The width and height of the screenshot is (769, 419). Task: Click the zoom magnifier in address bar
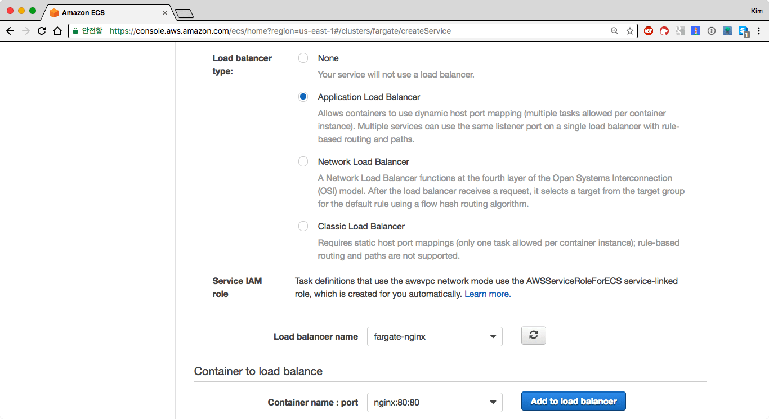click(x=615, y=31)
